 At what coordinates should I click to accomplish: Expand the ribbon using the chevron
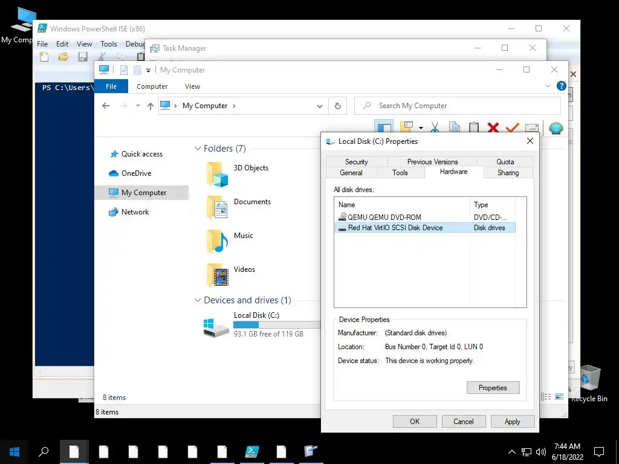click(548, 86)
